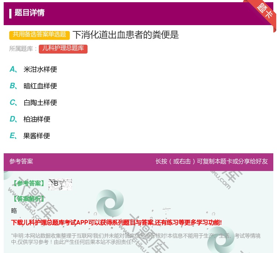This screenshot has width=277, height=253.
Task: Choose option C 白陶土样便
Action: tap(33, 102)
